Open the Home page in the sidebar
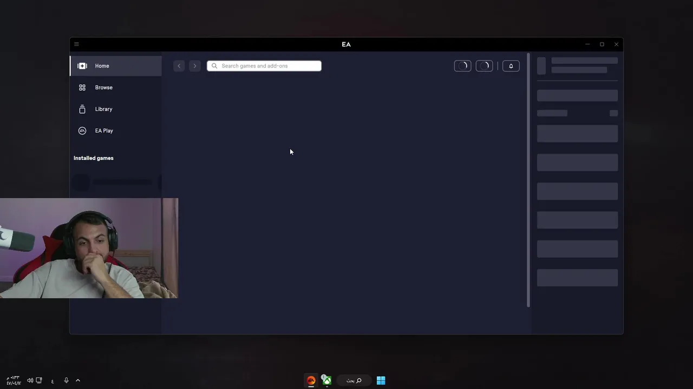Viewport: 693px width, 389px height. (x=116, y=66)
